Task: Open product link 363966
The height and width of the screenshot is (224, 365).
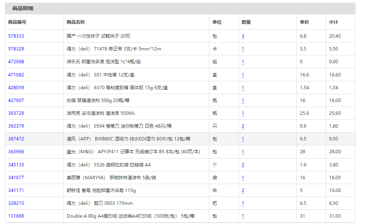Action: tap(16, 151)
